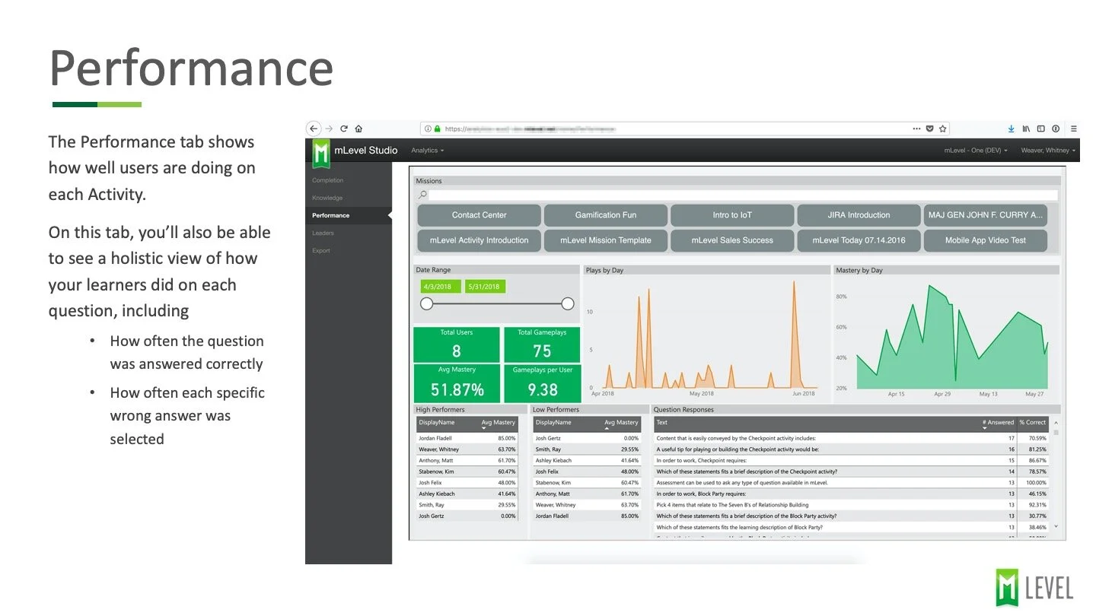
Task: Select Weaver, Whitney row in High Performers
Action: 467,449
